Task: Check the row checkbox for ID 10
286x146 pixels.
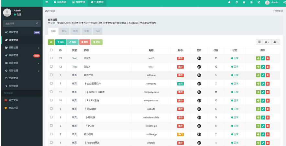Action: [51, 100]
